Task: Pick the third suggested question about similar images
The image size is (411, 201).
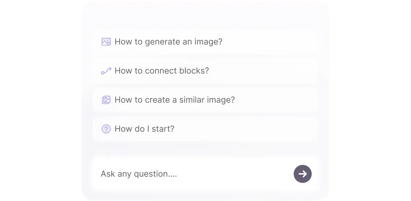Action: click(x=205, y=100)
